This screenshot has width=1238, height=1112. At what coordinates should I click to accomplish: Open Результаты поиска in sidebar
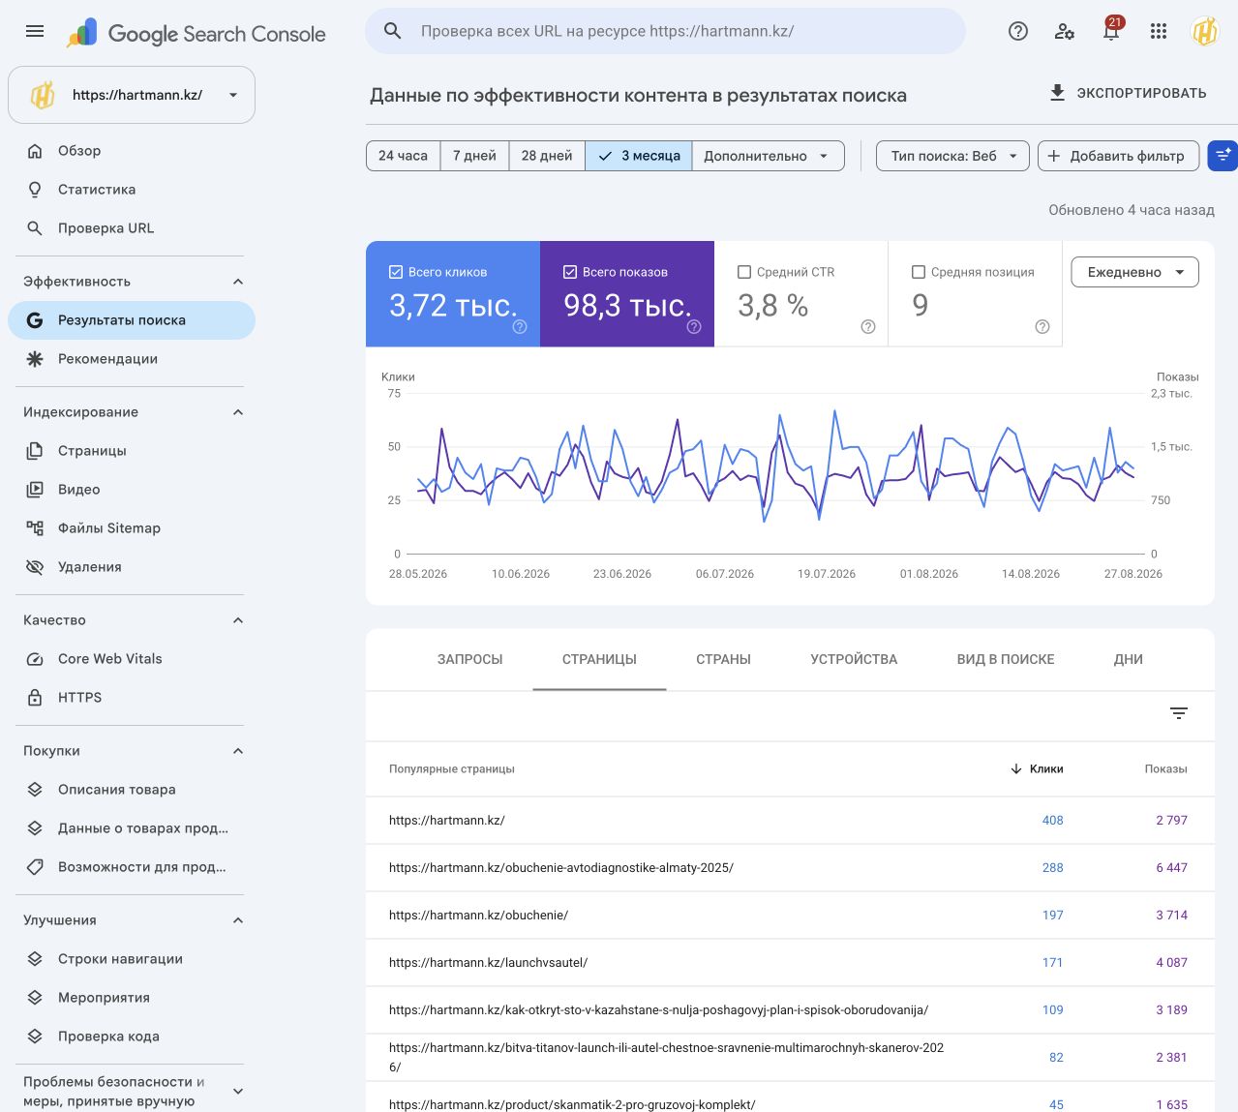(x=132, y=320)
